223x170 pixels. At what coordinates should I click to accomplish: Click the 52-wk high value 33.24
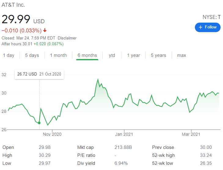[x=206, y=155]
